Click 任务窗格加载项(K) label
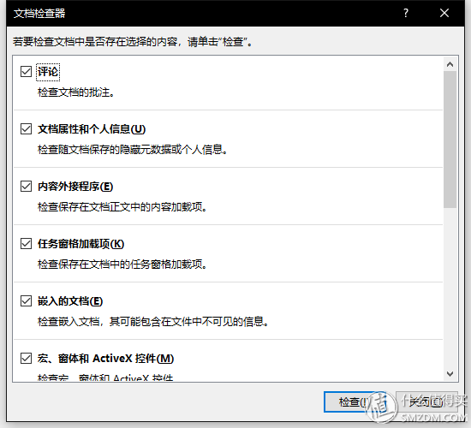This screenshot has height=428, width=471. (80, 244)
